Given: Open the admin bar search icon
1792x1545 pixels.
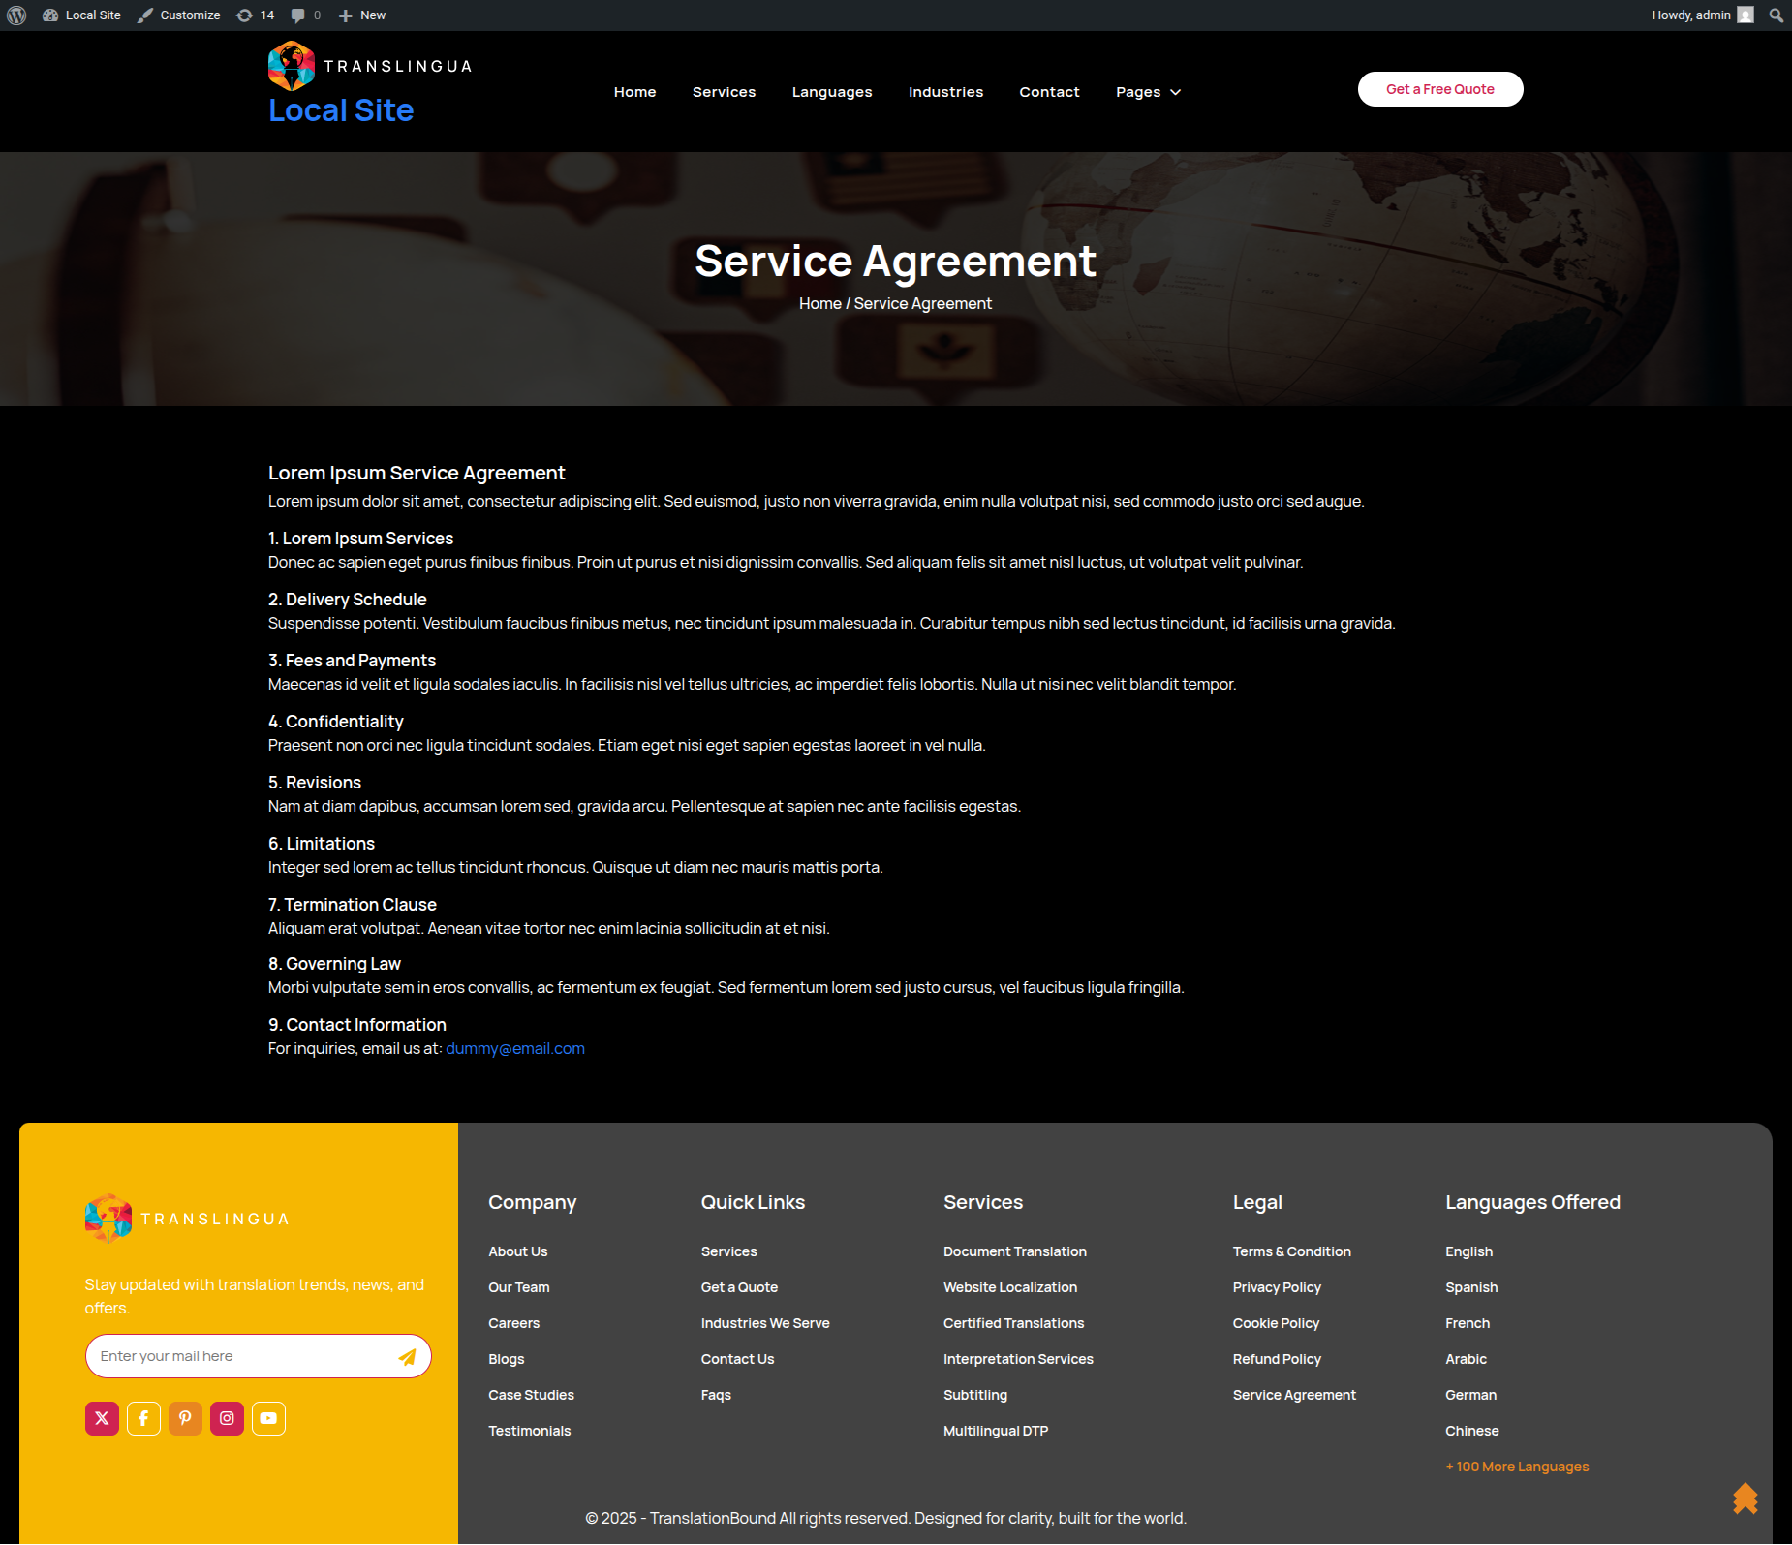Looking at the screenshot, I should click(x=1776, y=15).
